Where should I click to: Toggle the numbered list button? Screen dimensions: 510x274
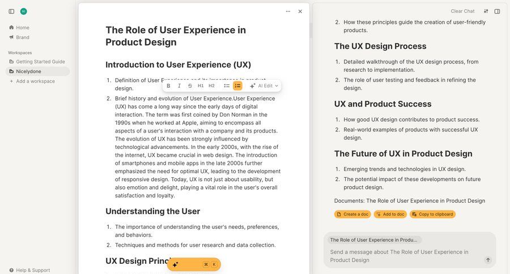(238, 86)
